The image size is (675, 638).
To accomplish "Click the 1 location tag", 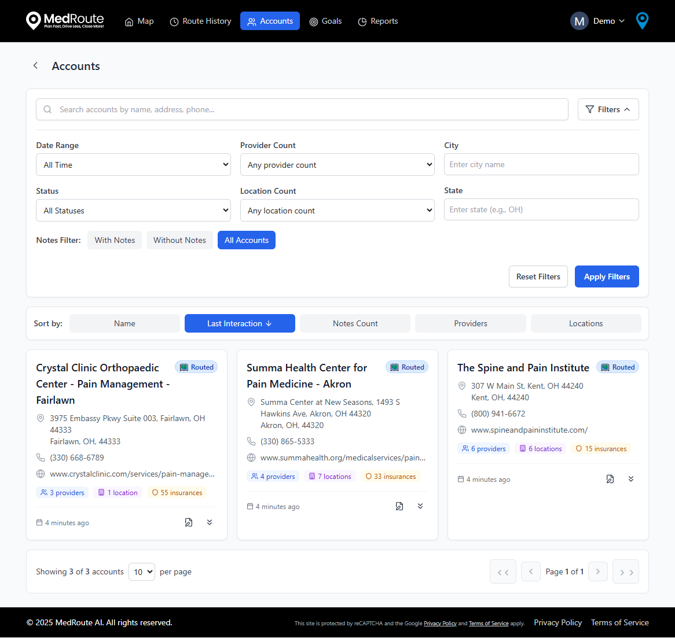I will (x=118, y=493).
